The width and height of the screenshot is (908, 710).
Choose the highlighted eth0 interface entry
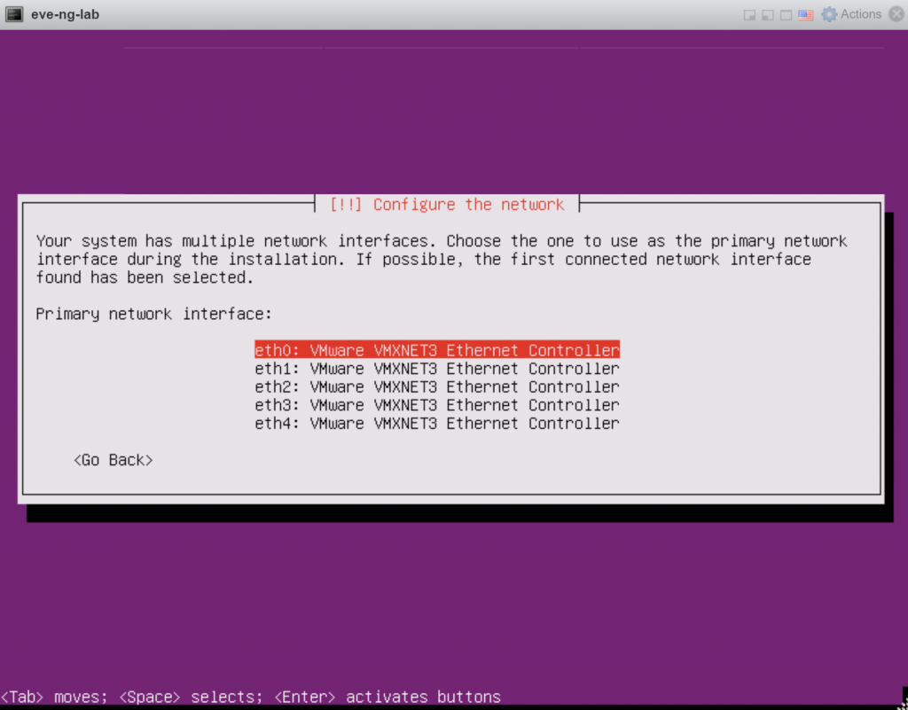click(436, 350)
